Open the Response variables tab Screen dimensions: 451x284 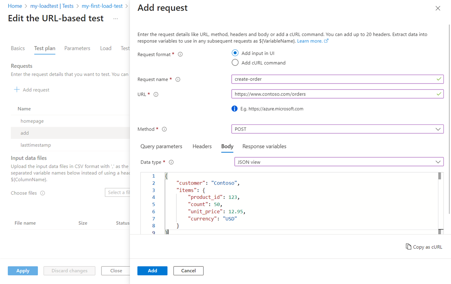pyautogui.click(x=264, y=146)
